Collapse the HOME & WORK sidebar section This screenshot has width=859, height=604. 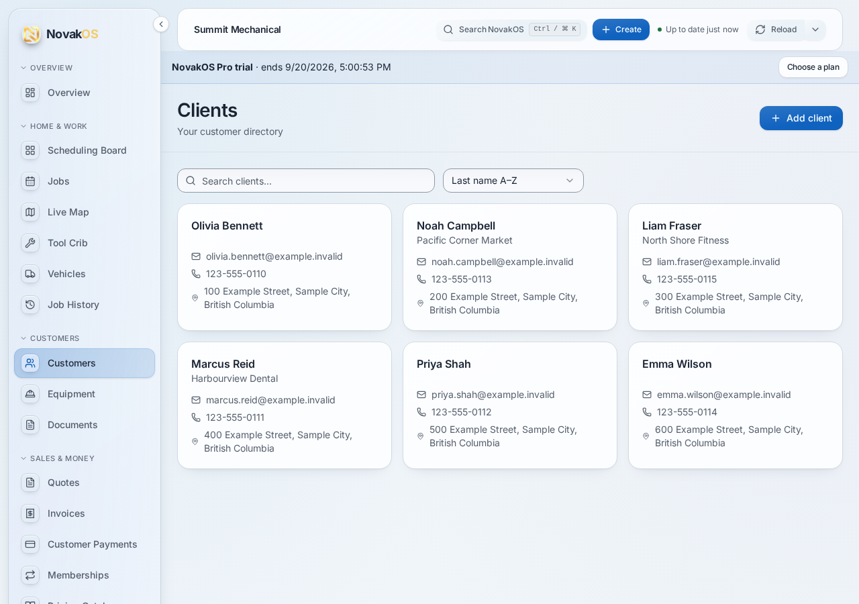[54, 126]
